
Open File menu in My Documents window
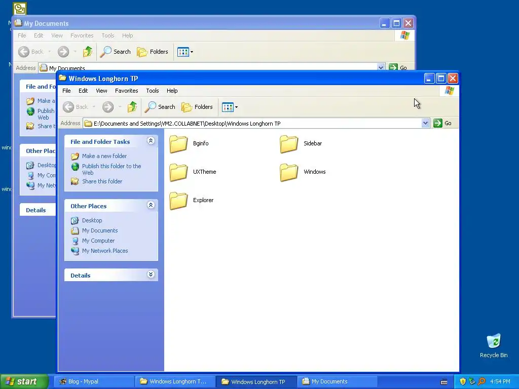[x=22, y=35]
